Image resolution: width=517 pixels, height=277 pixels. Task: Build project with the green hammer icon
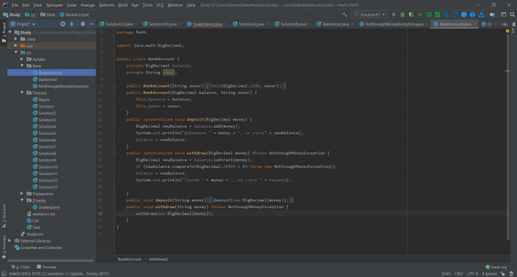click(345, 14)
